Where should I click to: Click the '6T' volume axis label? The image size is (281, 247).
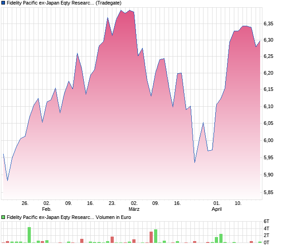tap(266, 221)
